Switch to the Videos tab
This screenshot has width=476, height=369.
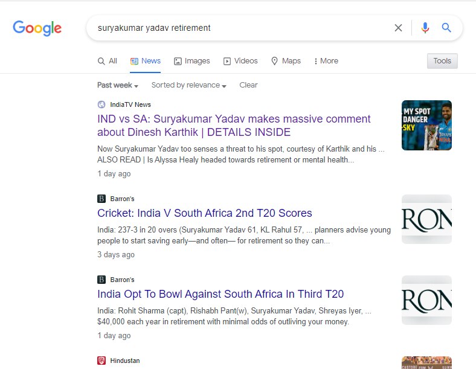point(240,61)
